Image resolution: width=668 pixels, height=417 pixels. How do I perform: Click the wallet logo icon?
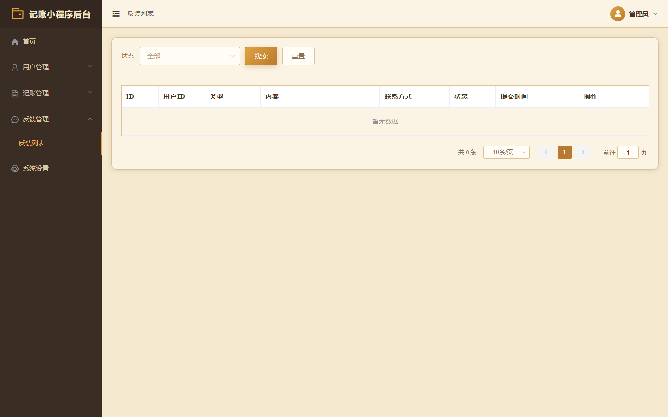18,13
